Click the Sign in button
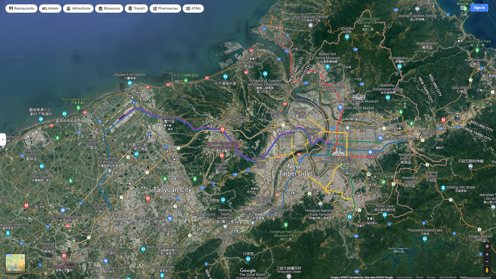Image resolution: width=496 pixels, height=279 pixels. 479,7
